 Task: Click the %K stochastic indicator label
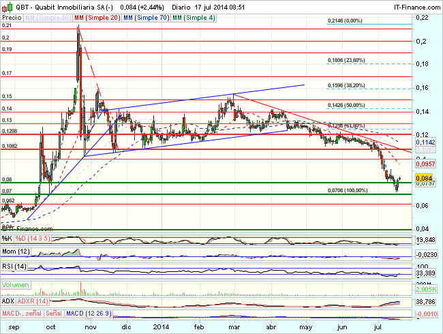7,239
